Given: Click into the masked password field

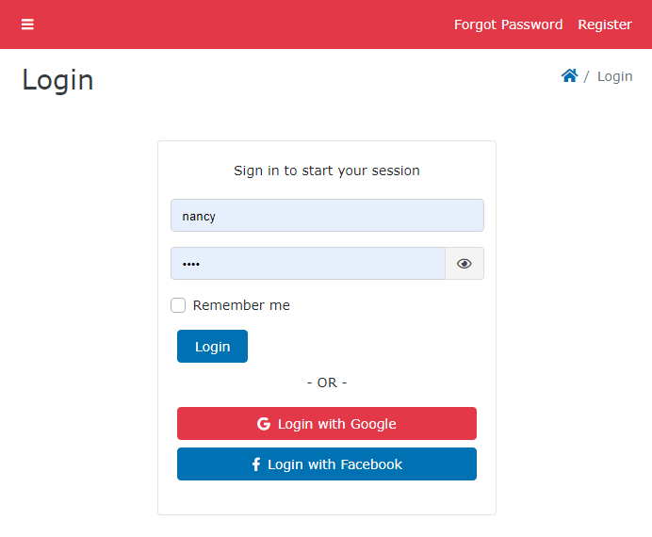Looking at the screenshot, I should tap(307, 264).
